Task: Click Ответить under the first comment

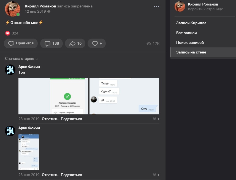Action: (x=50, y=119)
